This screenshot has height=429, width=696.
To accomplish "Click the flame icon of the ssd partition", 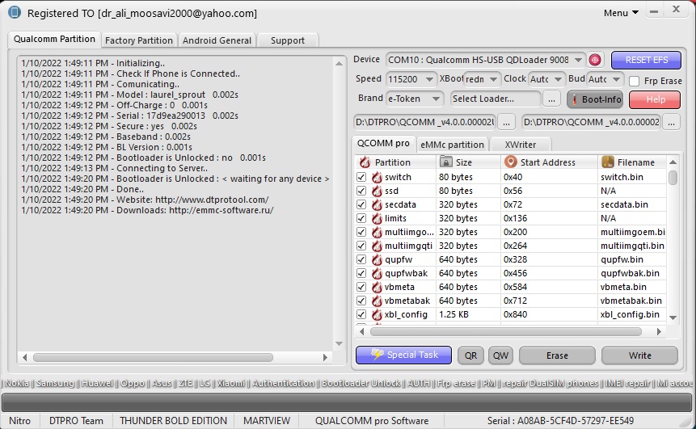I will point(377,191).
